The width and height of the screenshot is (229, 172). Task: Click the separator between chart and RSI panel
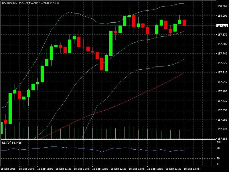click(x=108, y=140)
